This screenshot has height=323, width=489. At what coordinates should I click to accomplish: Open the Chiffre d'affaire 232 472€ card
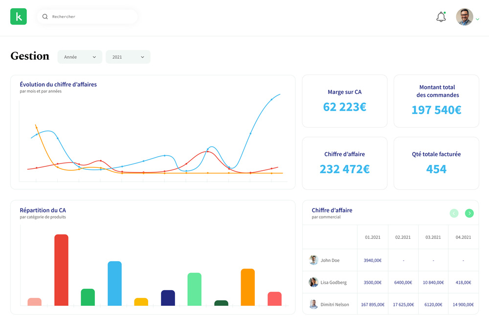345,163
